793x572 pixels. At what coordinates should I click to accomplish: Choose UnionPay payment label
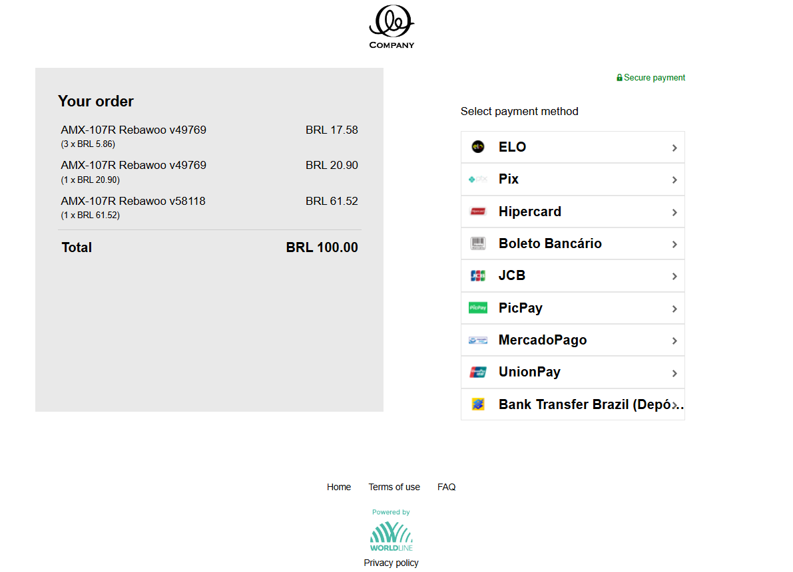coord(529,372)
